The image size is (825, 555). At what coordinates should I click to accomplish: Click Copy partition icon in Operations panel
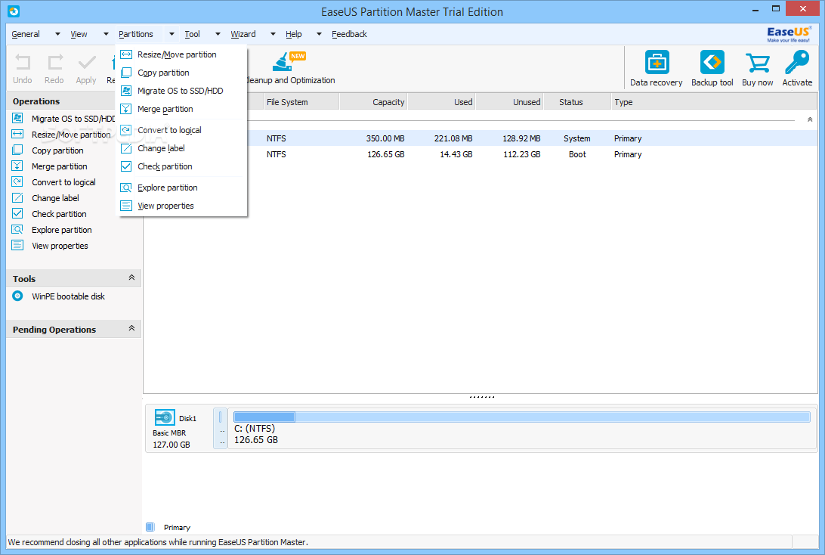(x=17, y=150)
